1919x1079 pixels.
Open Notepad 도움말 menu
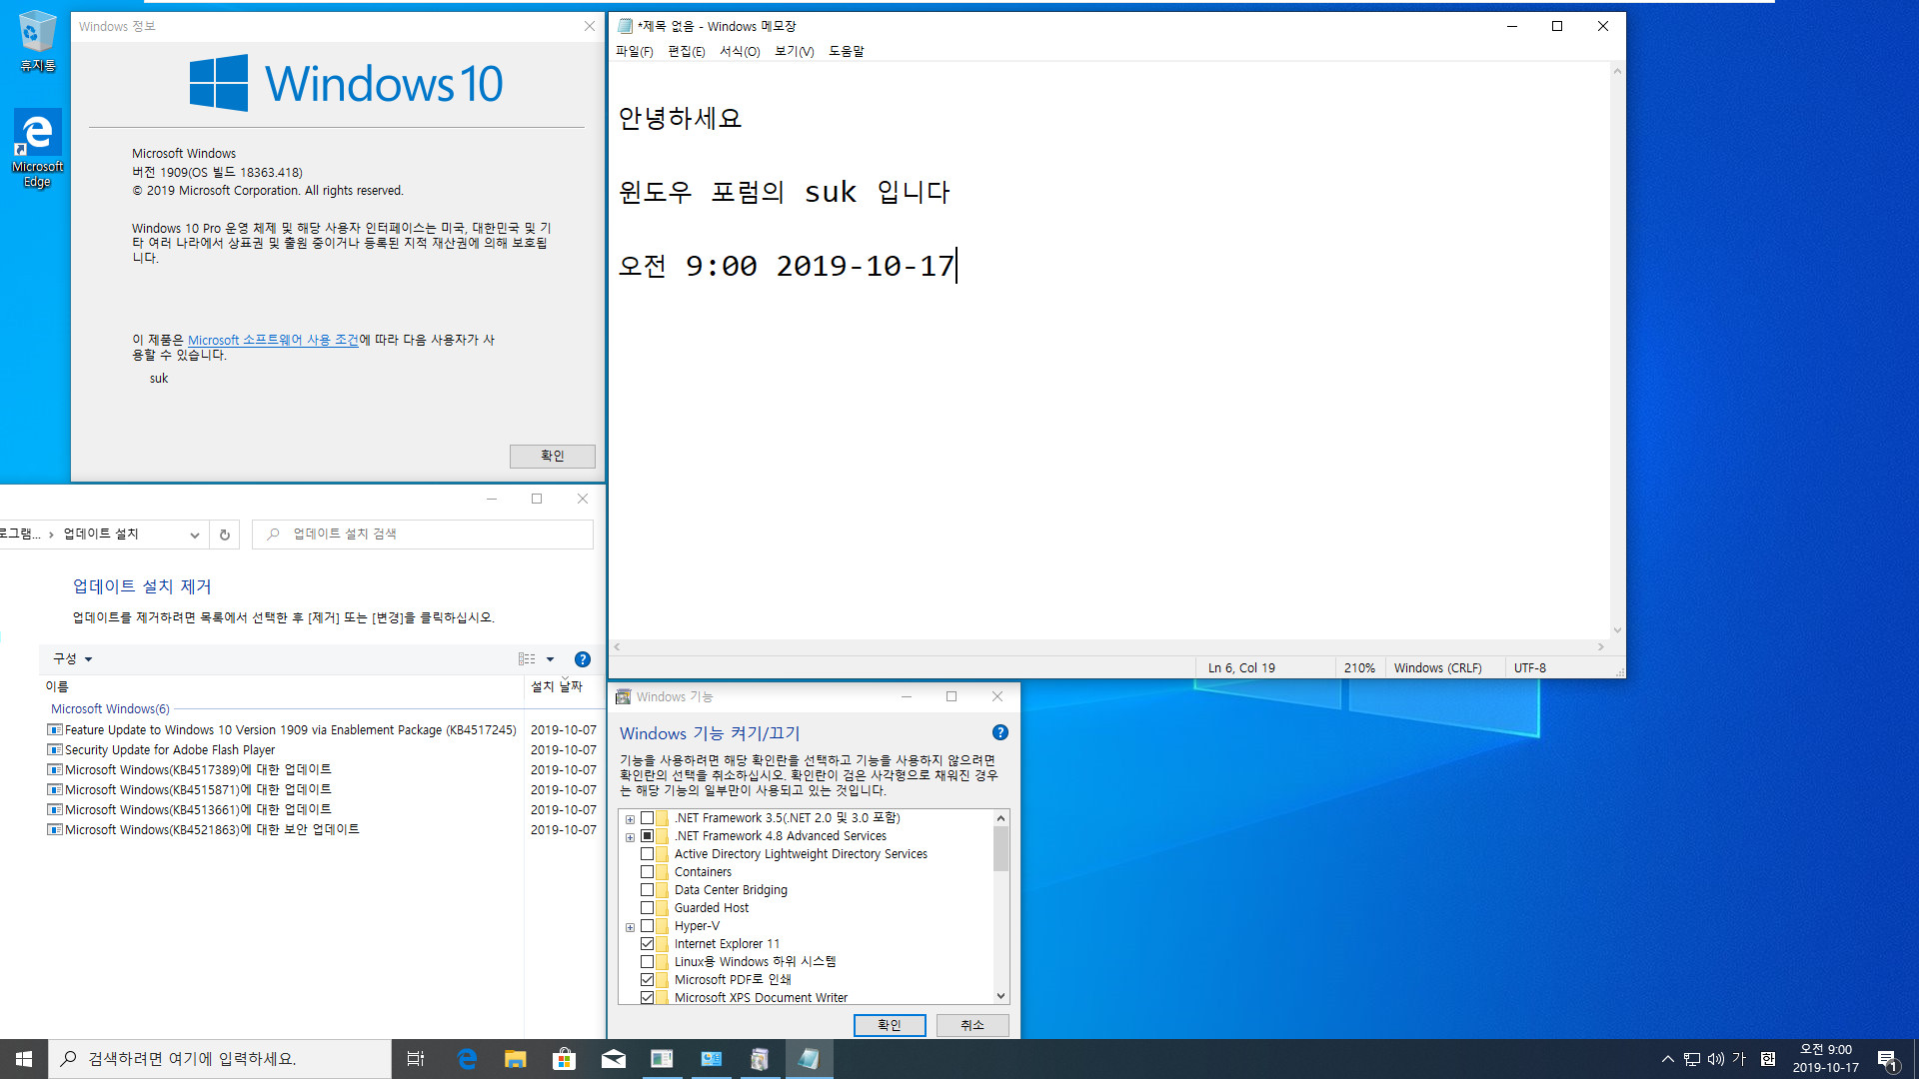point(847,52)
